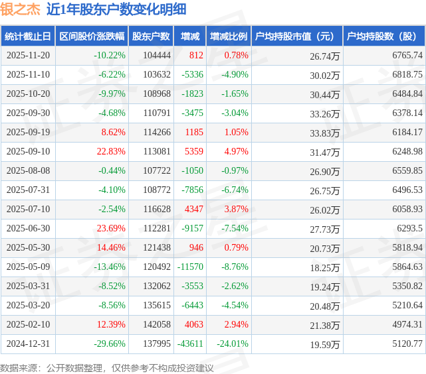Click the change ratio 3.87%
426x374 pixels.
tap(237, 210)
